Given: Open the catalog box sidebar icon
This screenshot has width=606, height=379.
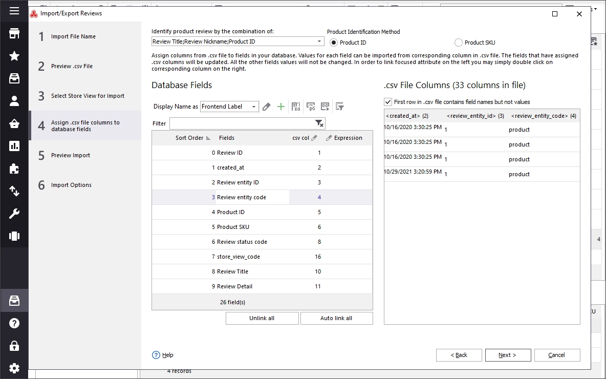Looking at the screenshot, I should click(x=14, y=78).
